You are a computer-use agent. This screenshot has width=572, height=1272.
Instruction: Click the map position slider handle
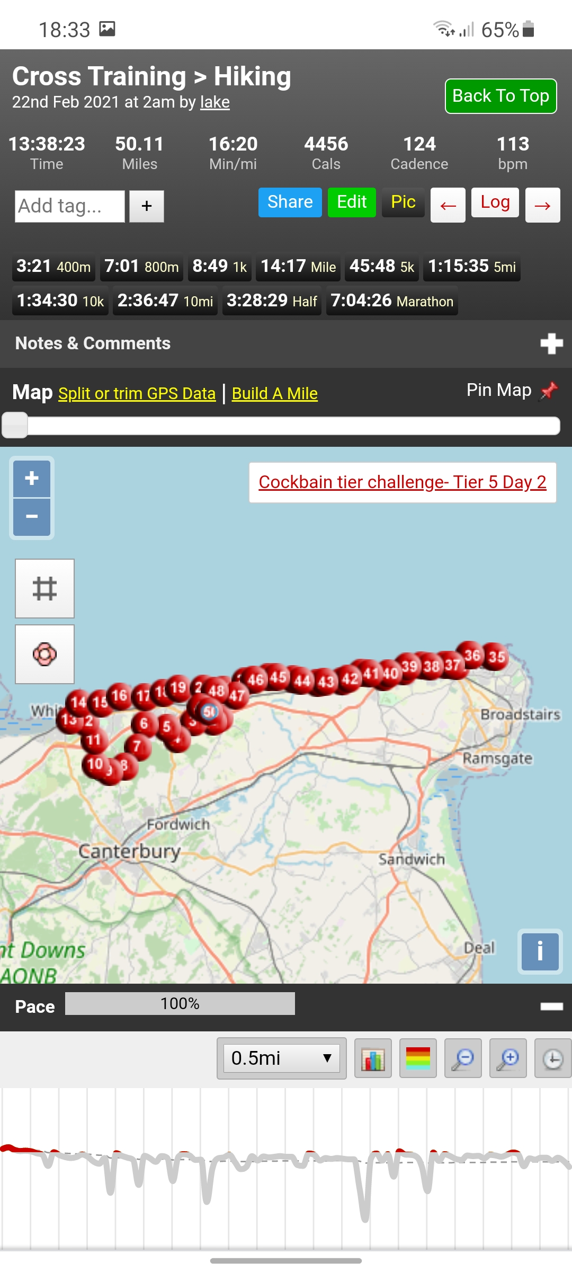[15, 425]
